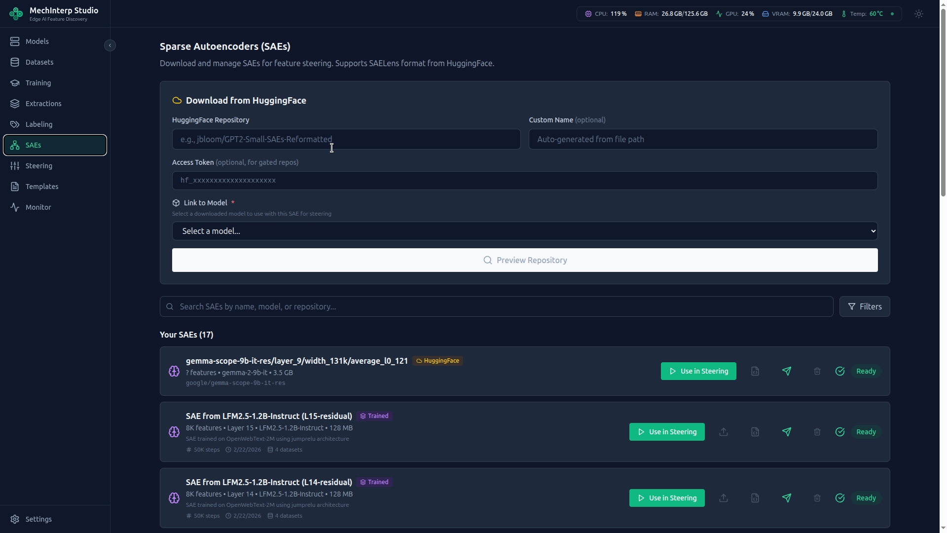Toggle light/dark theme with the sun icon
Viewport: 947px width, 533px height.
919,14
